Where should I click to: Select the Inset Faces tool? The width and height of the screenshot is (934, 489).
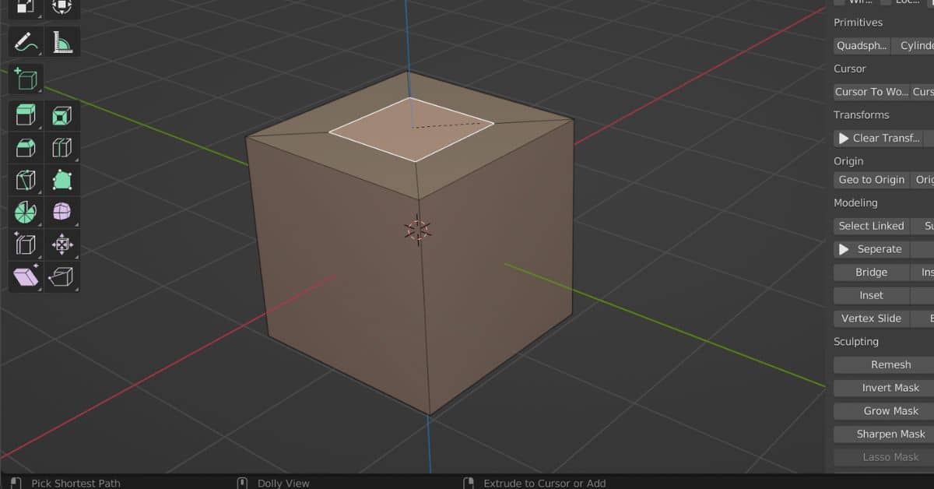point(61,116)
